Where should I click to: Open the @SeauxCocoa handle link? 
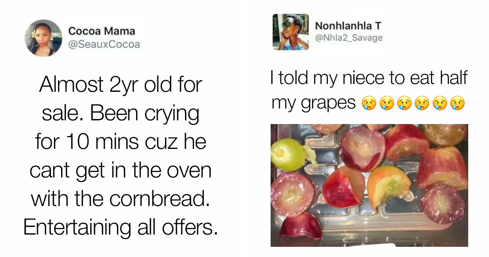tap(104, 44)
